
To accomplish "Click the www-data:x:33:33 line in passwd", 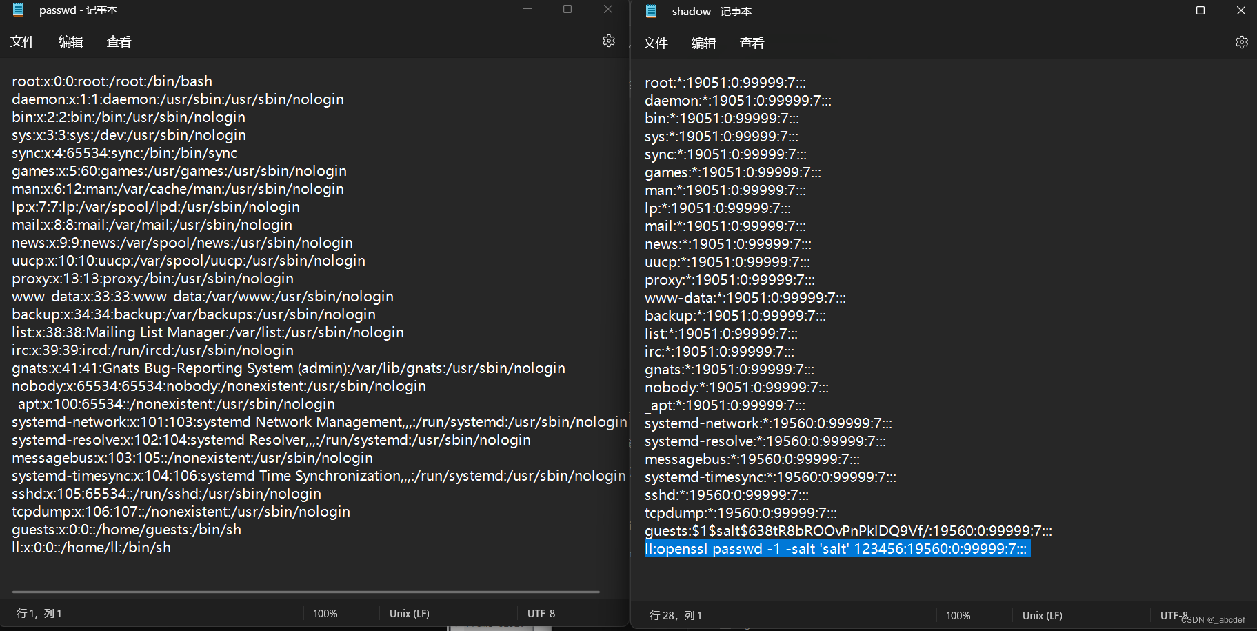I will pyautogui.click(x=203, y=297).
